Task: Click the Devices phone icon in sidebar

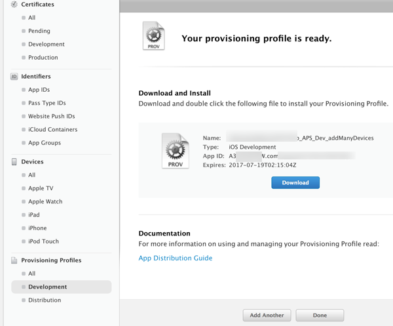Action: point(14,162)
